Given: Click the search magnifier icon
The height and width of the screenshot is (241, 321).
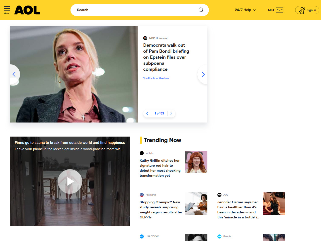Looking at the screenshot, I should click(x=201, y=10).
